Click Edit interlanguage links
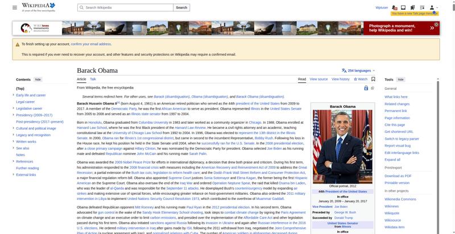Screen dimensions: 455x234 coord(402,153)
